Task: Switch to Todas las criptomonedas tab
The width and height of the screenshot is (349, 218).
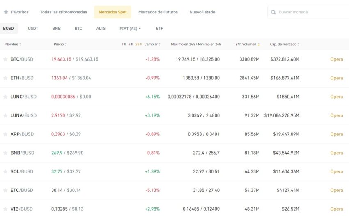Action: click(64, 12)
